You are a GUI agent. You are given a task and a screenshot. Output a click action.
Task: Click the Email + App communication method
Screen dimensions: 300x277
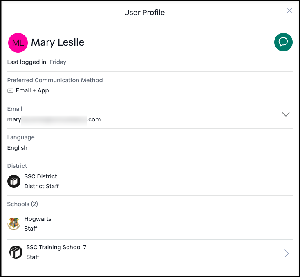tap(32, 90)
